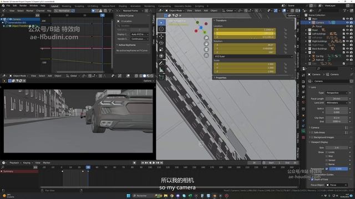The height and width of the screenshot is (199, 355).
Task: Open the Channel menu in graph editor
Action: [x=40, y=11]
